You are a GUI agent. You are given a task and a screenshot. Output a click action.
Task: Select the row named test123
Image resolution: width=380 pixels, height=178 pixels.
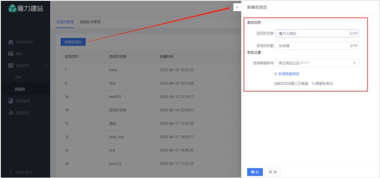pyautogui.click(x=151, y=164)
